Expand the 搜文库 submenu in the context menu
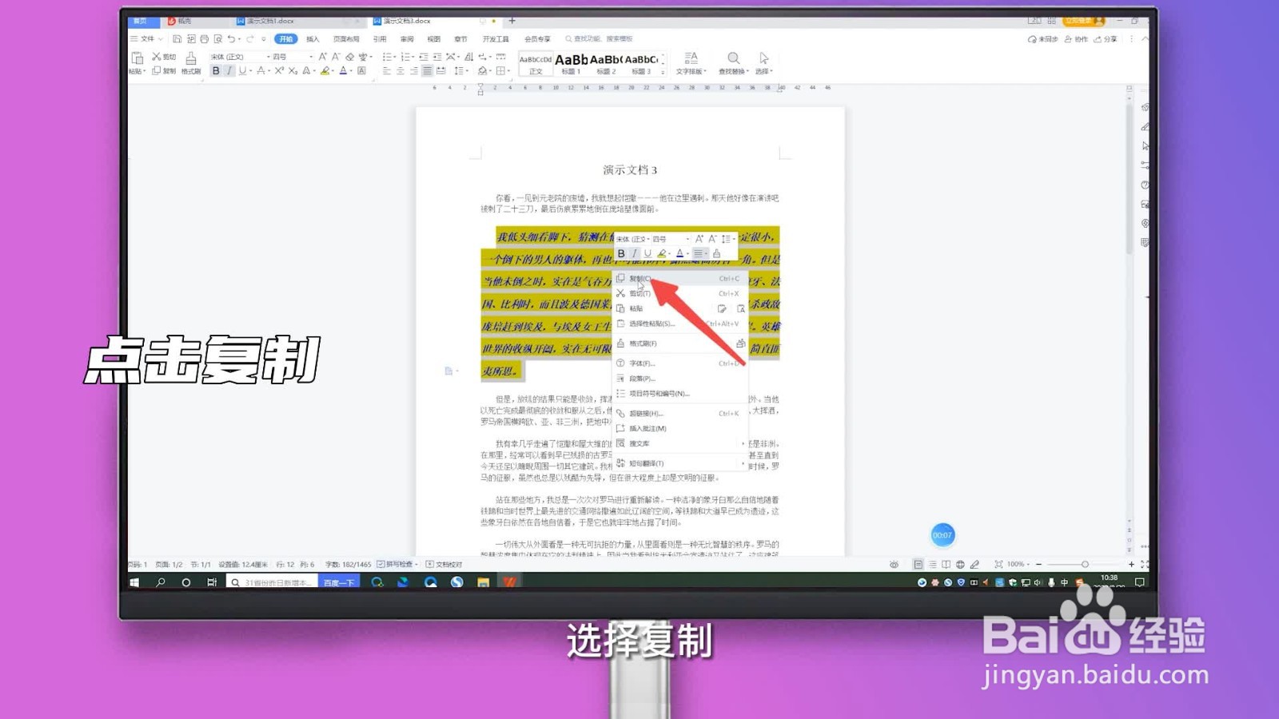Image resolution: width=1279 pixels, height=719 pixels. (679, 443)
